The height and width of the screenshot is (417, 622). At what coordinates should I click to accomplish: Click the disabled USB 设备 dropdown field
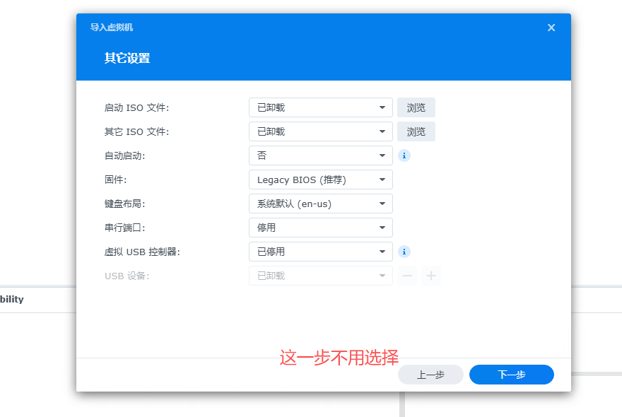(320, 276)
